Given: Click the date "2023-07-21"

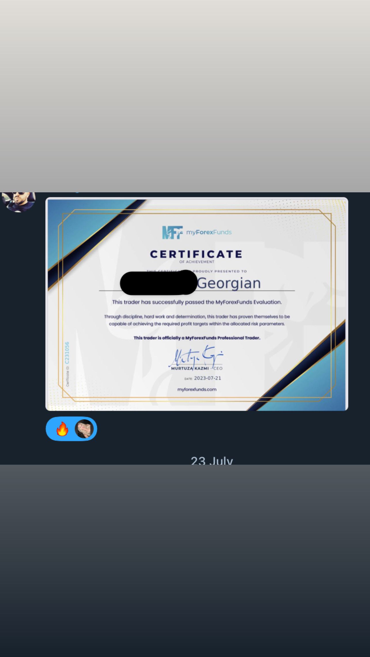Looking at the screenshot, I should [207, 378].
